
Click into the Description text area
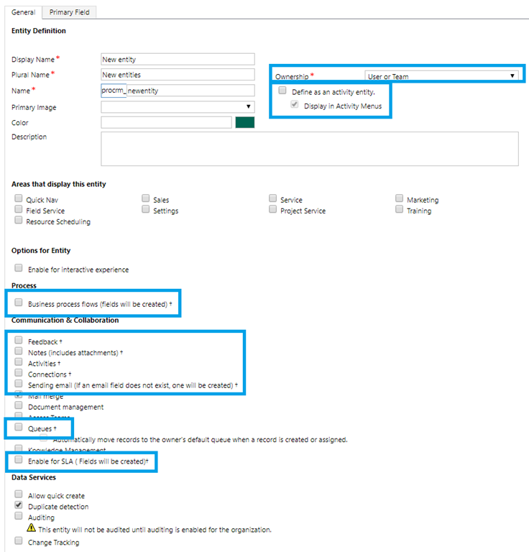(x=309, y=149)
